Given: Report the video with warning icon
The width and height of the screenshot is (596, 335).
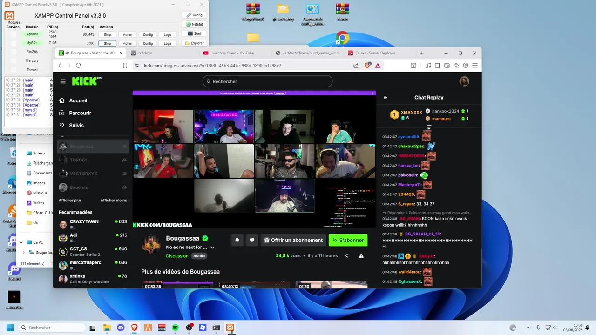Looking at the screenshot, I should [361, 256].
